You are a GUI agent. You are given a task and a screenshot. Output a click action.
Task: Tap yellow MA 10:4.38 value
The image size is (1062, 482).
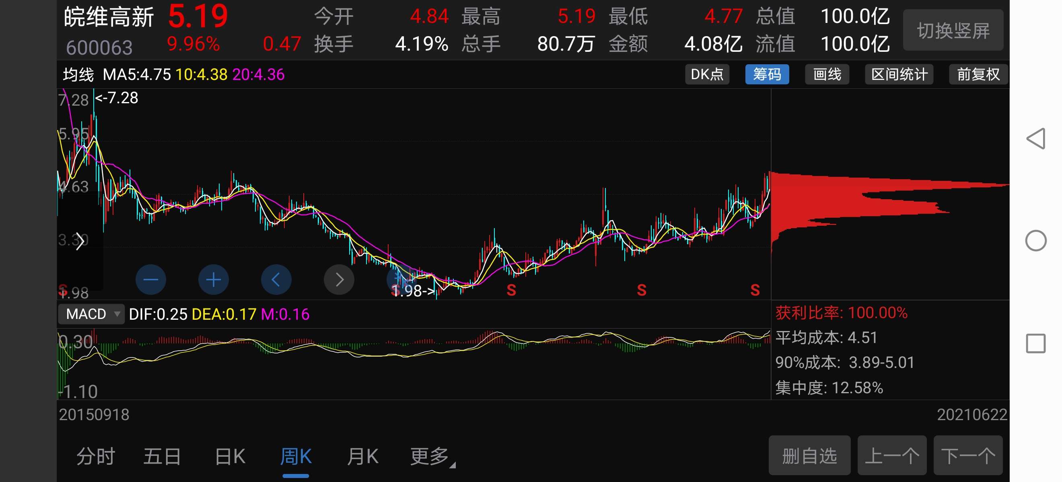pyautogui.click(x=202, y=74)
